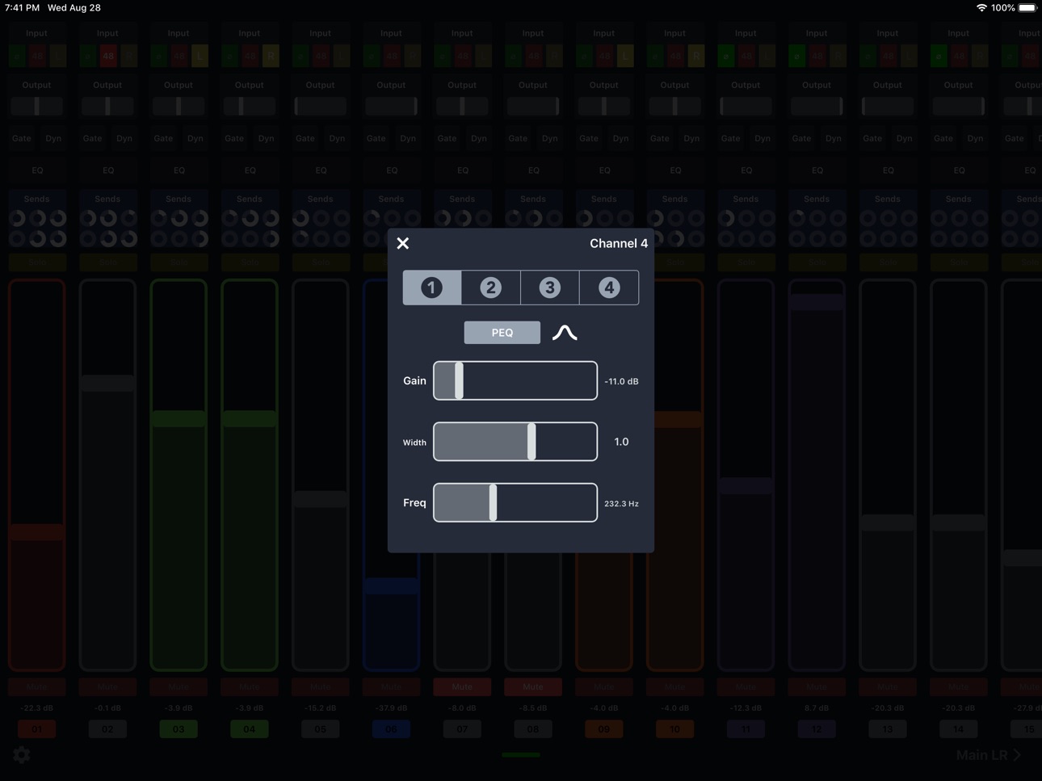Select channel 06 blue label
Viewport: 1042px width, 781px height.
(x=392, y=729)
